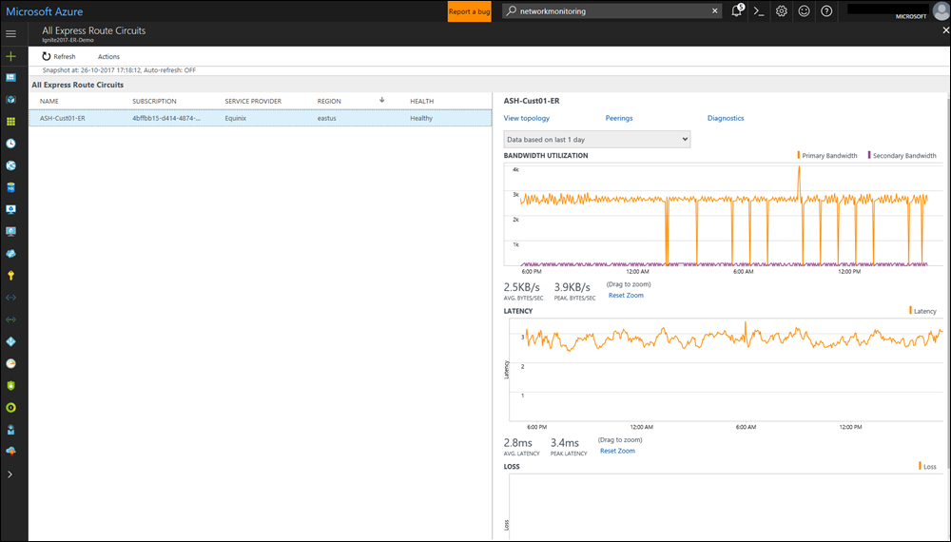This screenshot has width=951, height=542.
Task: Open portal settings gear
Action: click(782, 11)
